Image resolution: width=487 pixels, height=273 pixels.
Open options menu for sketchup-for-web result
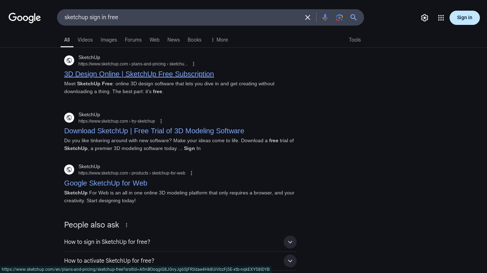[x=191, y=173]
